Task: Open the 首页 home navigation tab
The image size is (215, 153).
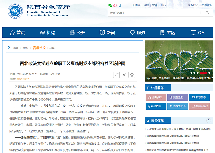Action: 17,33
